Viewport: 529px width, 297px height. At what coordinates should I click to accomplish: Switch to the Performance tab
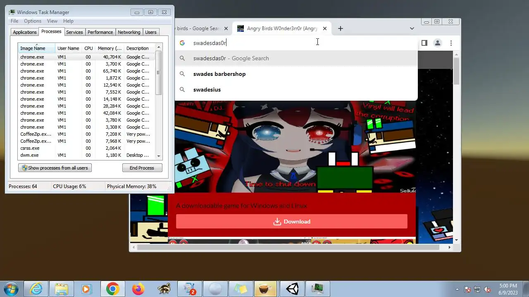100,32
